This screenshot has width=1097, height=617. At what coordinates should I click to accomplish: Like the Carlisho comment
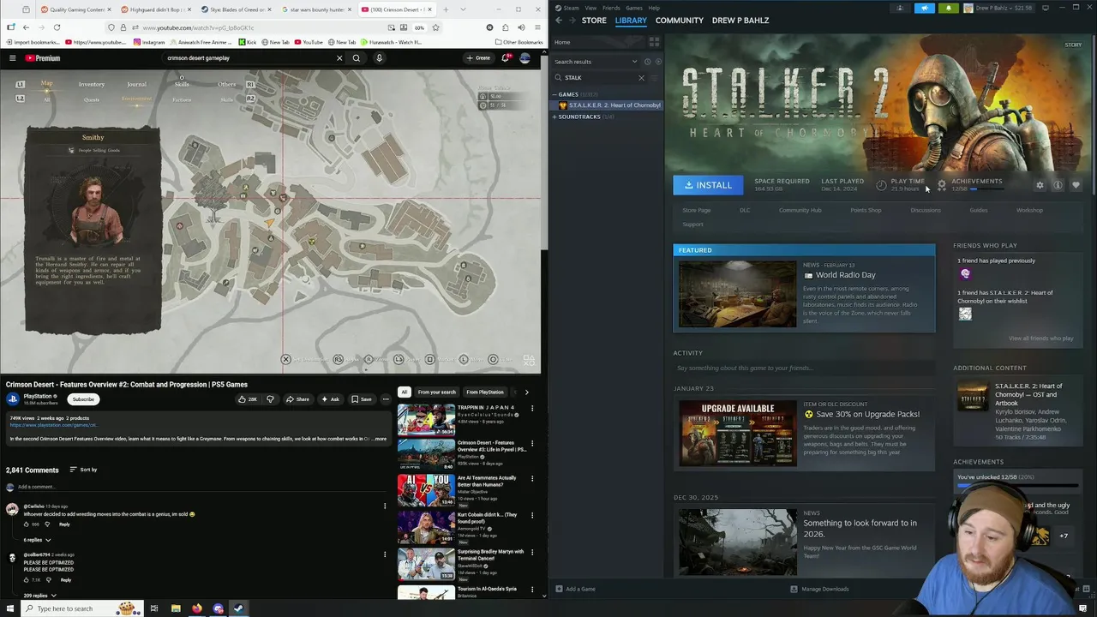pos(26,524)
